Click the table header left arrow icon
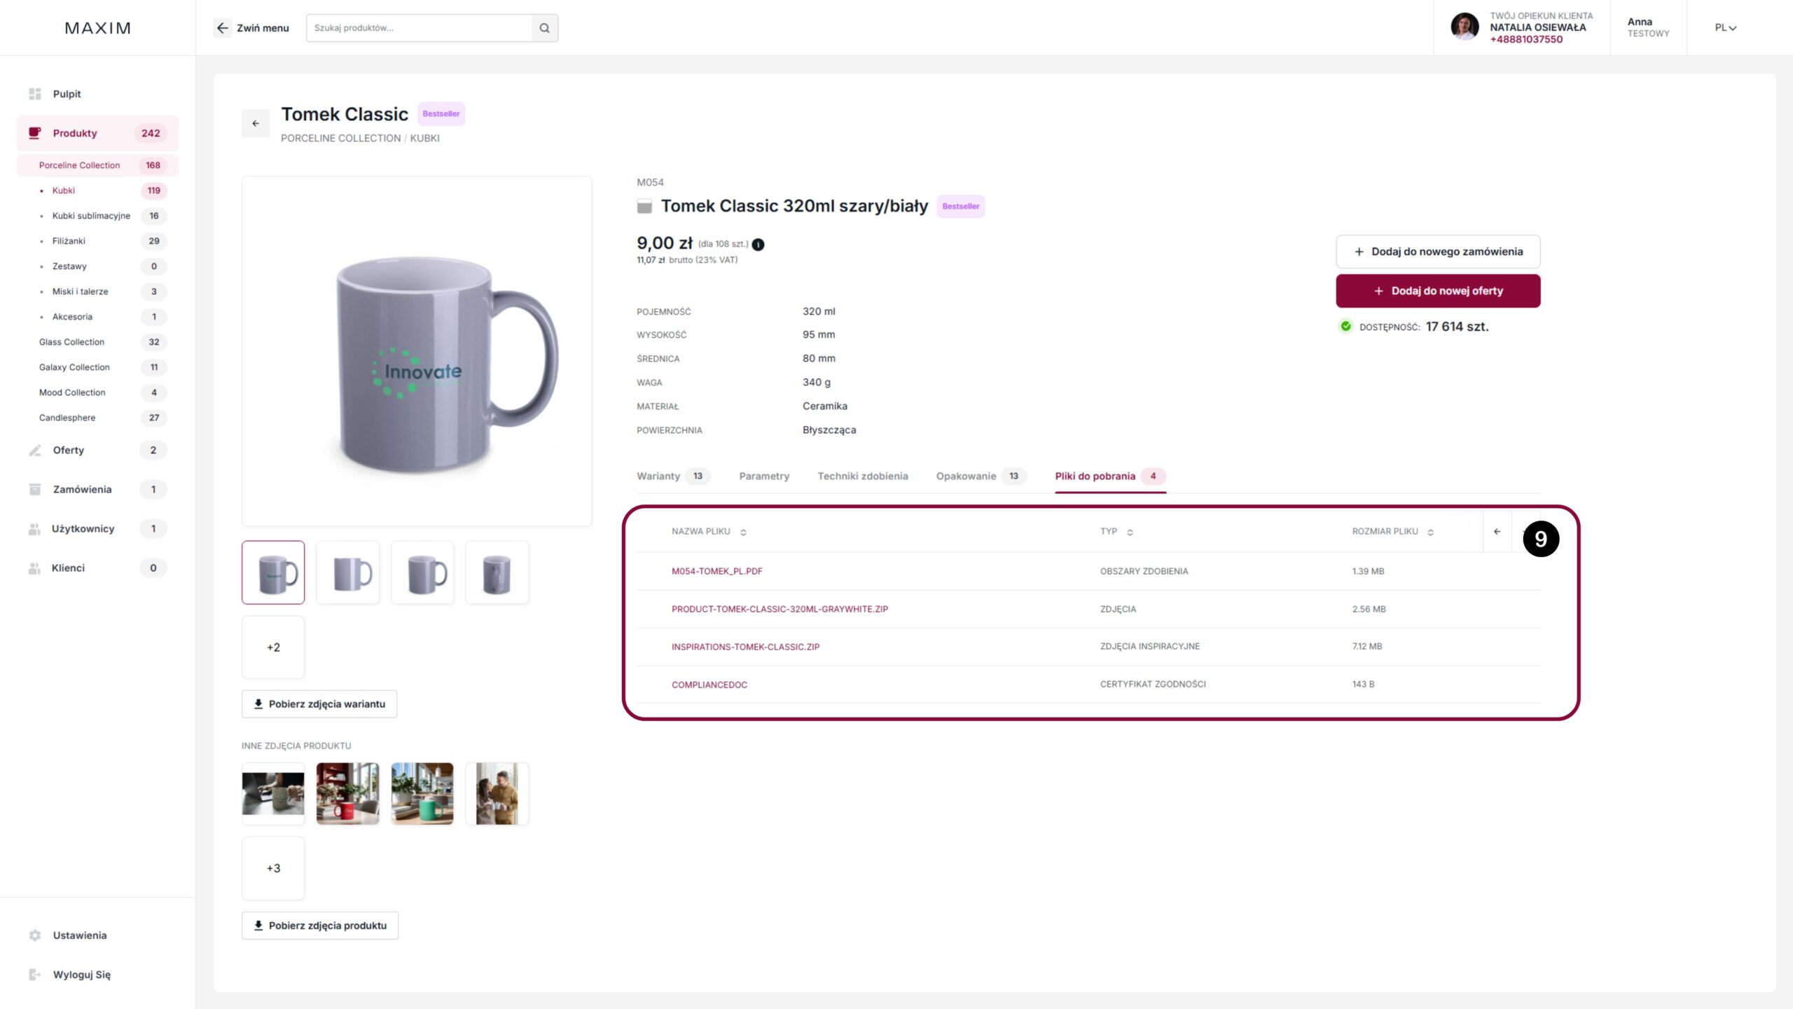Screen dimensions: 1793x1009 [x=1497, y=532]
